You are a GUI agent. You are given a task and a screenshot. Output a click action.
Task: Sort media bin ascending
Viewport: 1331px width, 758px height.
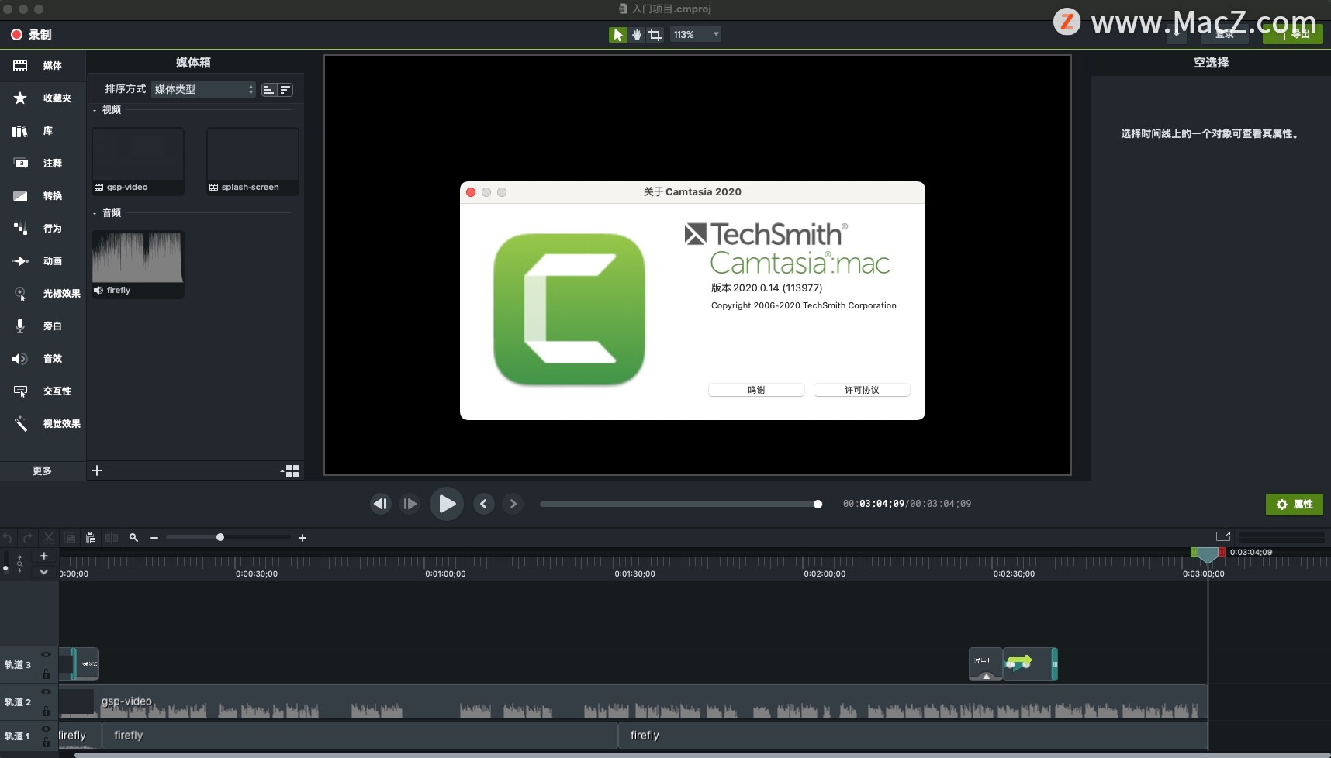[268, 90]
